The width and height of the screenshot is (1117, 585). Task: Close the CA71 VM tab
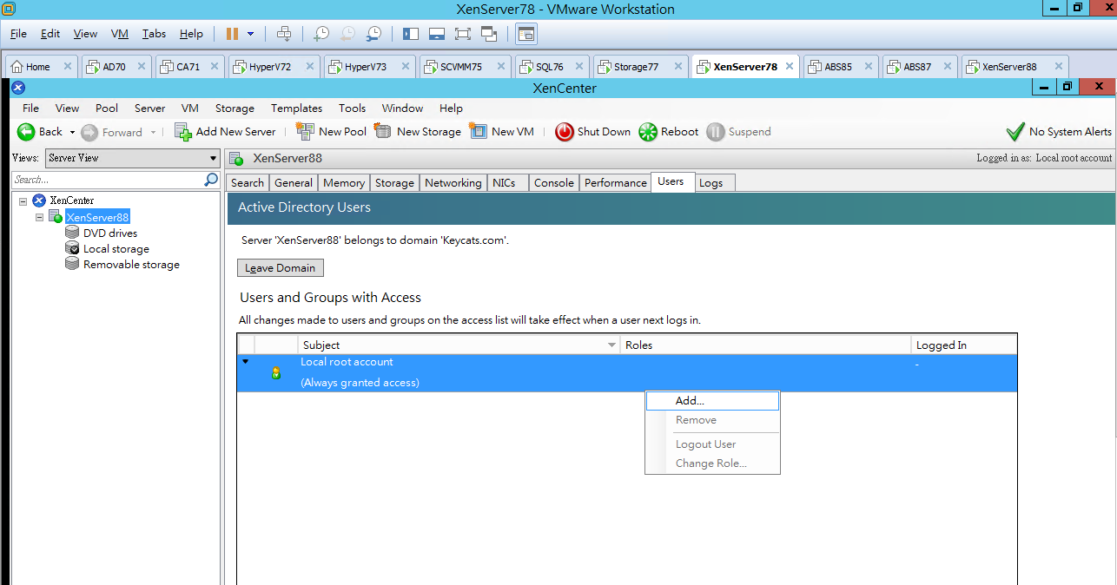[215, 67]
